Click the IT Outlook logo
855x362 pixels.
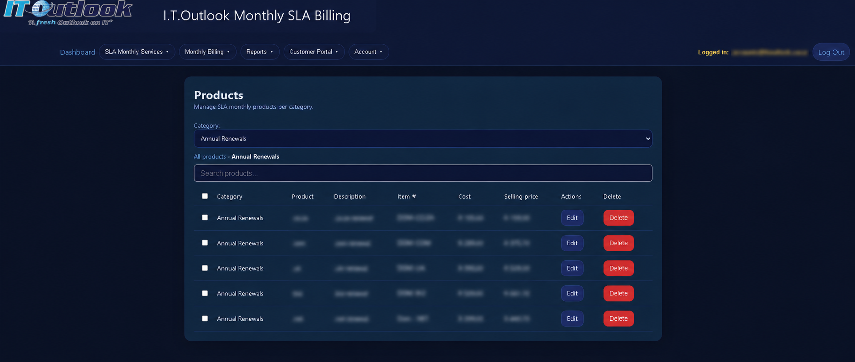click(68, 13)
